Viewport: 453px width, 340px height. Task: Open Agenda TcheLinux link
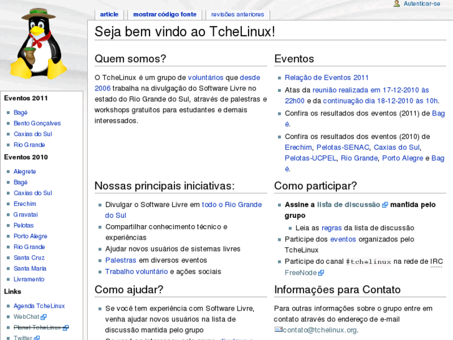tap(39, 306)
